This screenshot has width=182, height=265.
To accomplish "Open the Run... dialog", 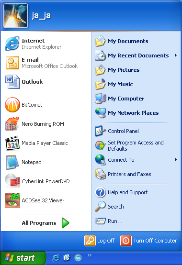I will tap(136, 221).
